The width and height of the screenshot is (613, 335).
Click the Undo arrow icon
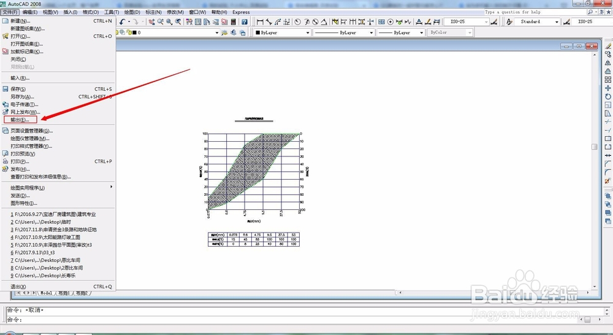[x=123, y=22]
